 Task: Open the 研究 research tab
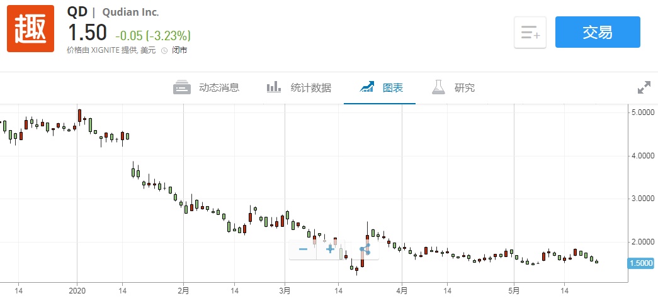tap(453, 88)
